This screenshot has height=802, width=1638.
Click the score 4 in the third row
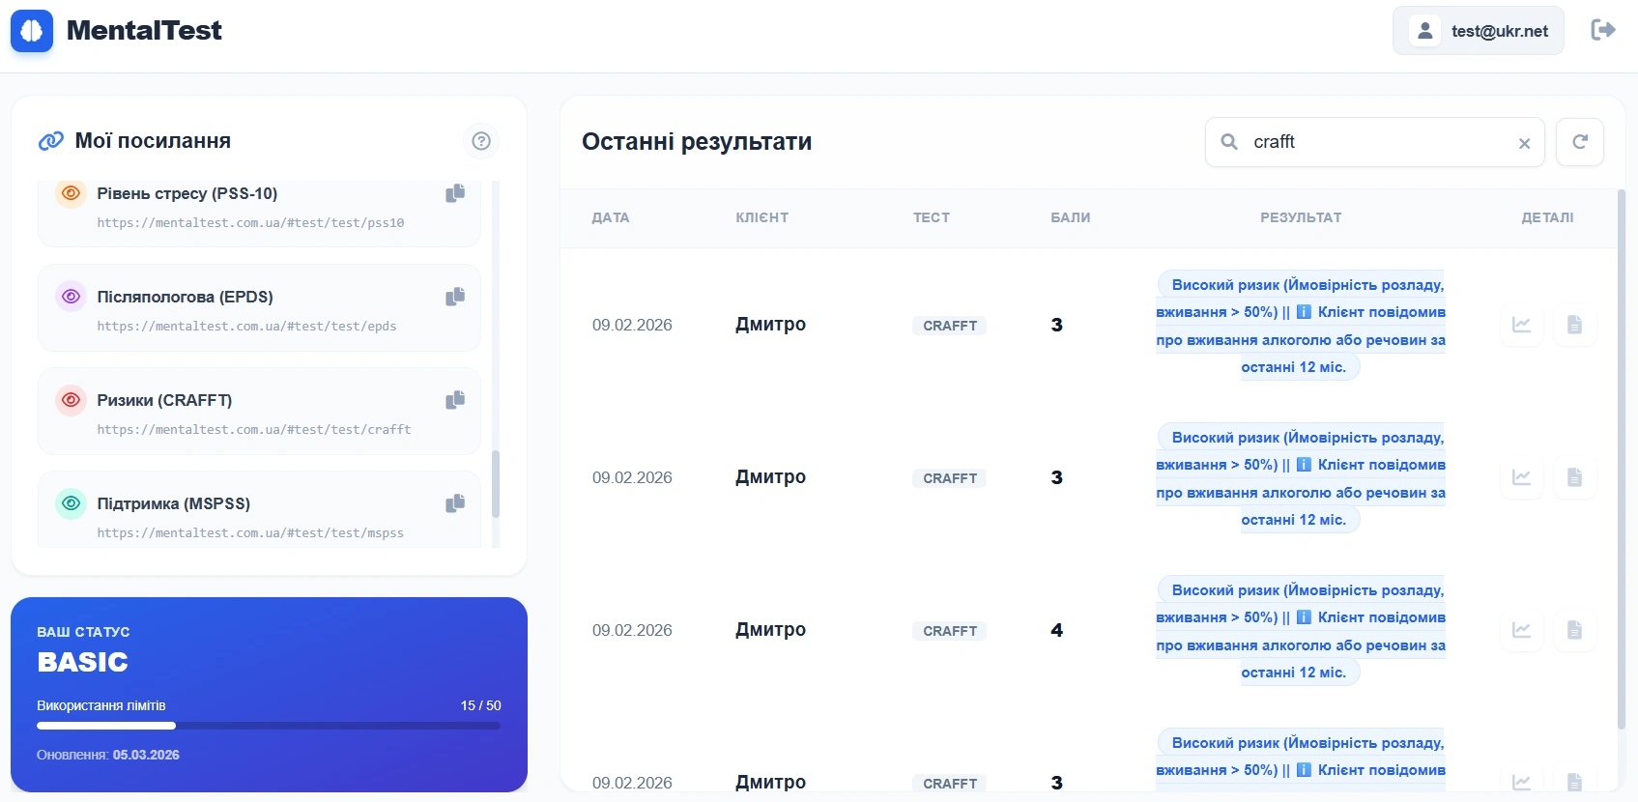(1057, 630)
